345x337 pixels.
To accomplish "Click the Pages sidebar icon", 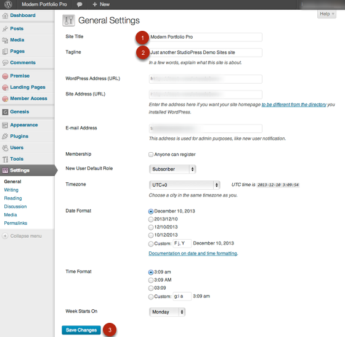I will tap(5, 52).
